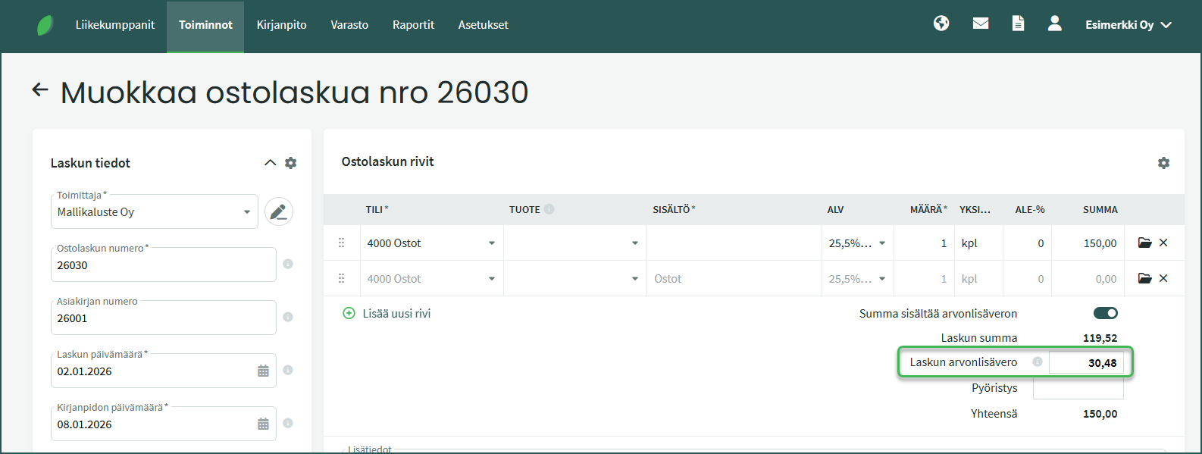Switch to the Raportit menu
Screen dimensions: 1202x454
click(413, 25)
